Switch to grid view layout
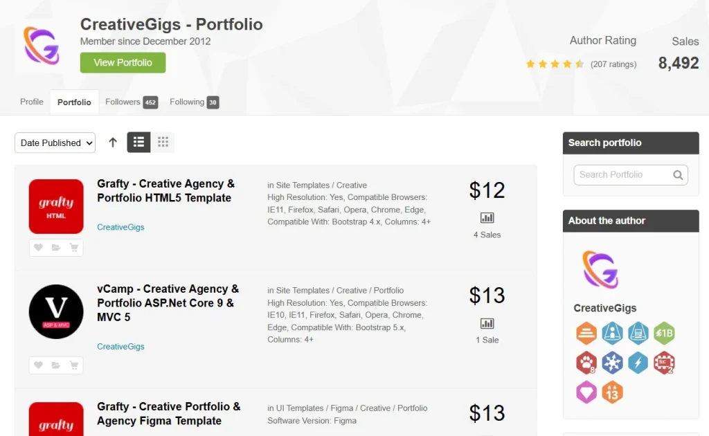The image size is (709, 436). tap(163, 142)
